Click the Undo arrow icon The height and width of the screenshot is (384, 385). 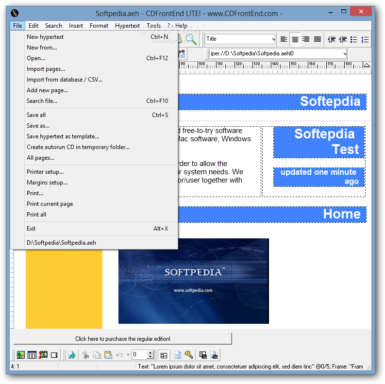119,355
